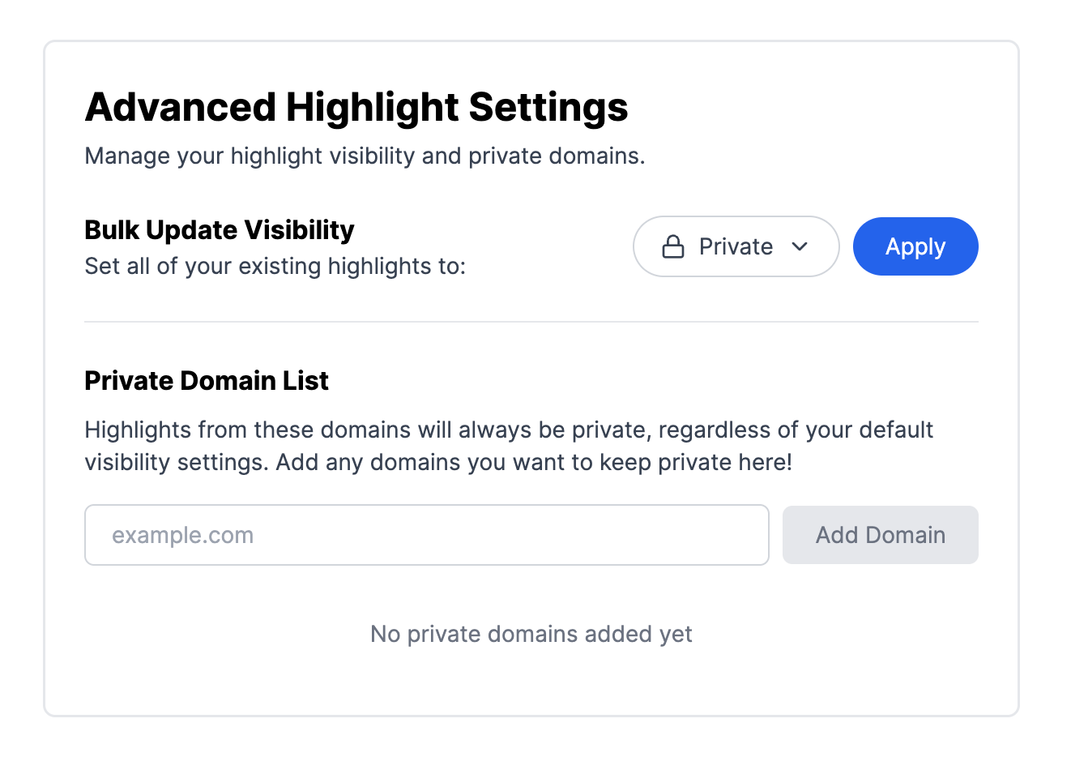
Task: Click the 'No private domains added yet' message
Action: (531, 634)
